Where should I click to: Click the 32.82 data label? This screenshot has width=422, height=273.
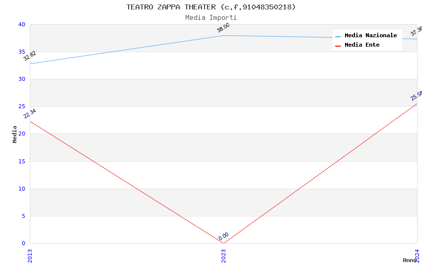30,56
